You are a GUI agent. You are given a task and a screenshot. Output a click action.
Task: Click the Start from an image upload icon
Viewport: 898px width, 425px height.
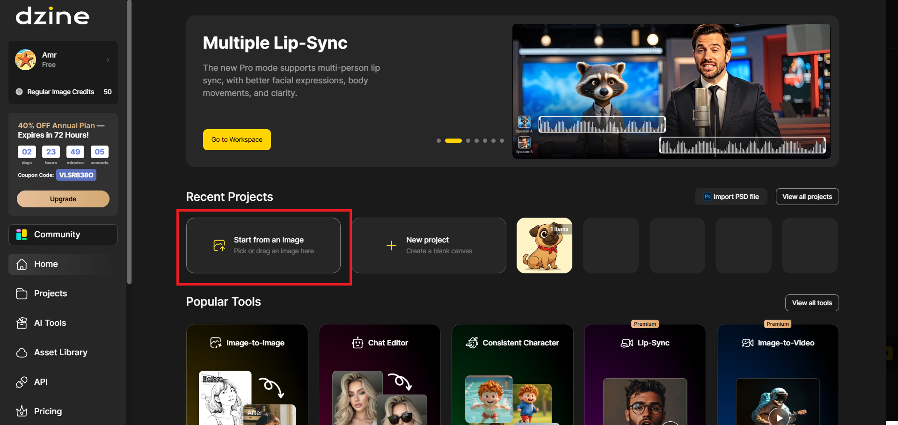click(x=219, y=245)
